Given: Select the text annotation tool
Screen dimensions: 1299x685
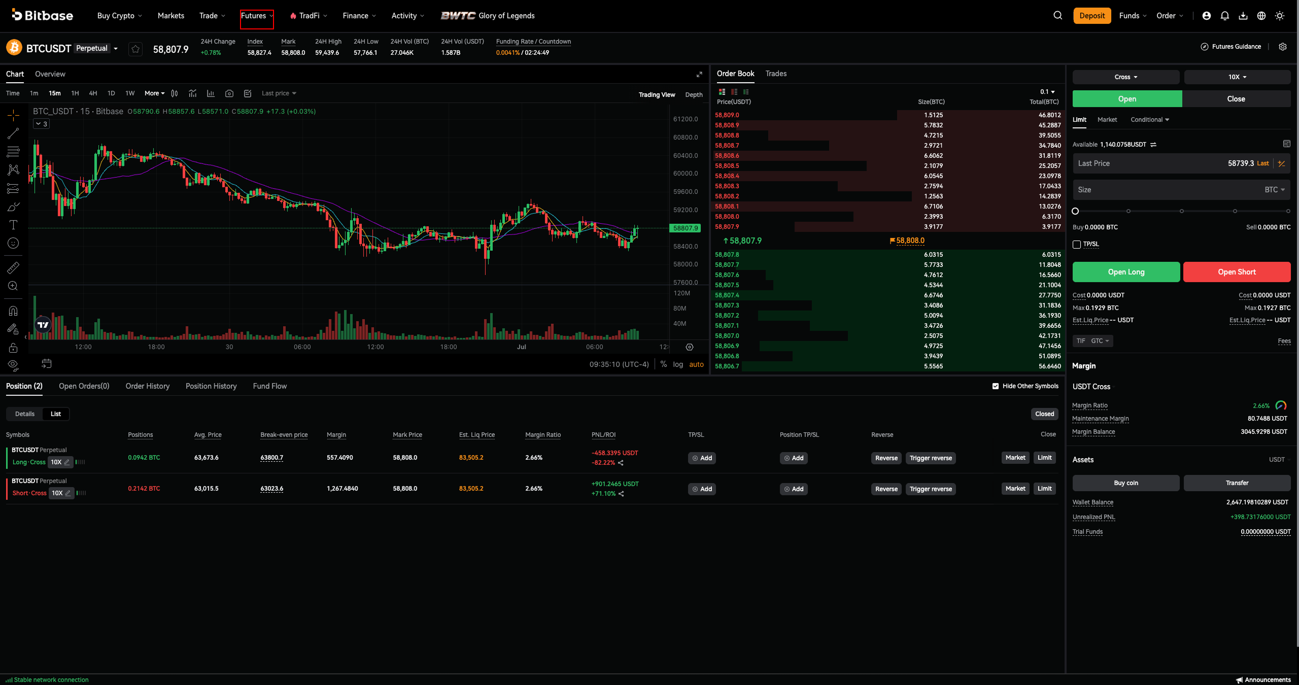Looking at the screenshot, I should (13, 225).
